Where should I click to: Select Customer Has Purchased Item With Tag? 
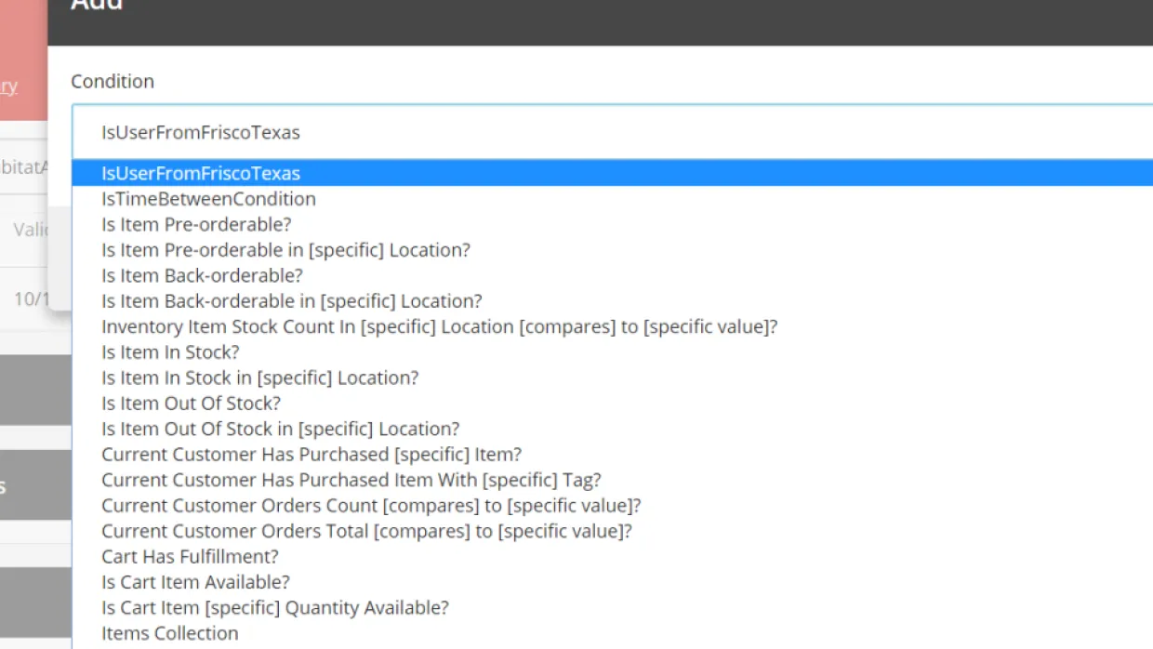[351, 480]
